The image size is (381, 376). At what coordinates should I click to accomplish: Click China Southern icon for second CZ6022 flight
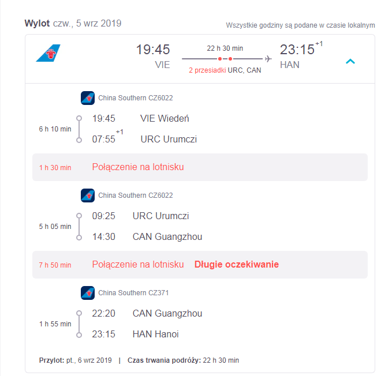(x=88, y=195)
